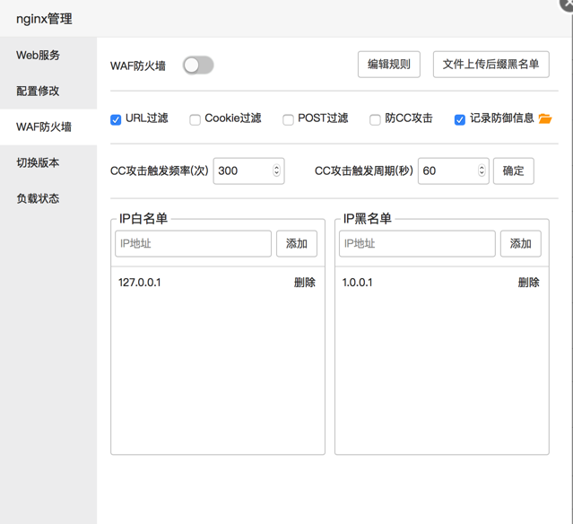
Task: Close the nginx管理 dialog
Action: click(567, 4)
